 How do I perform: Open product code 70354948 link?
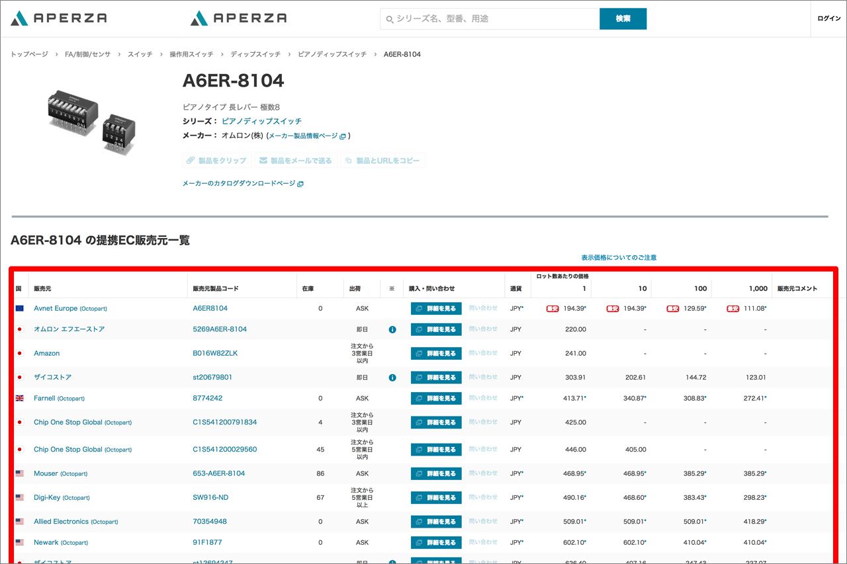tap(210, 522)
